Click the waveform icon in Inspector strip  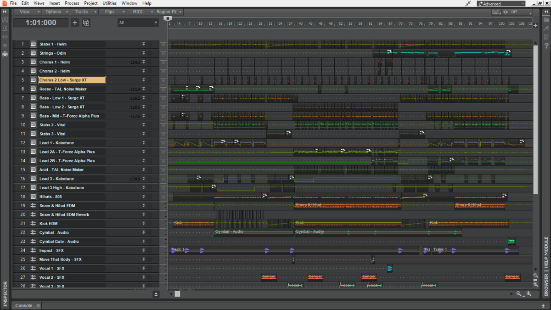pyautogui.click(x=5, y=37)
